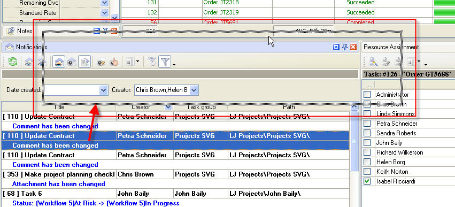The width and height of the screenshot is (455, 207).
Task: Click the Task group column header
Action: (201, 107)
